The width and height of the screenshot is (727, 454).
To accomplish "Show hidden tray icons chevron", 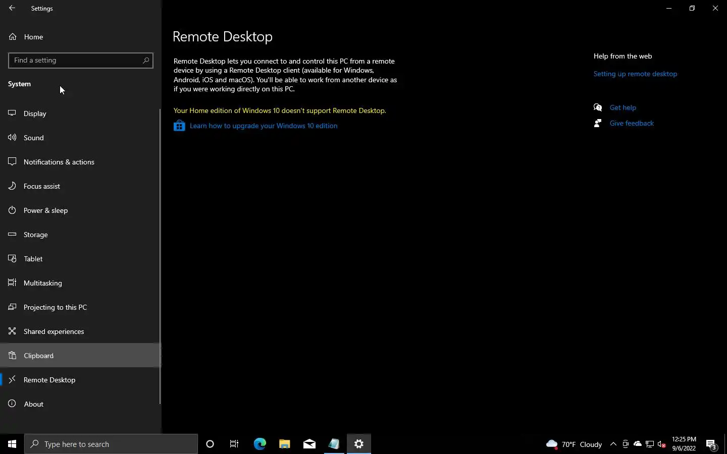I will click(613, 444).
